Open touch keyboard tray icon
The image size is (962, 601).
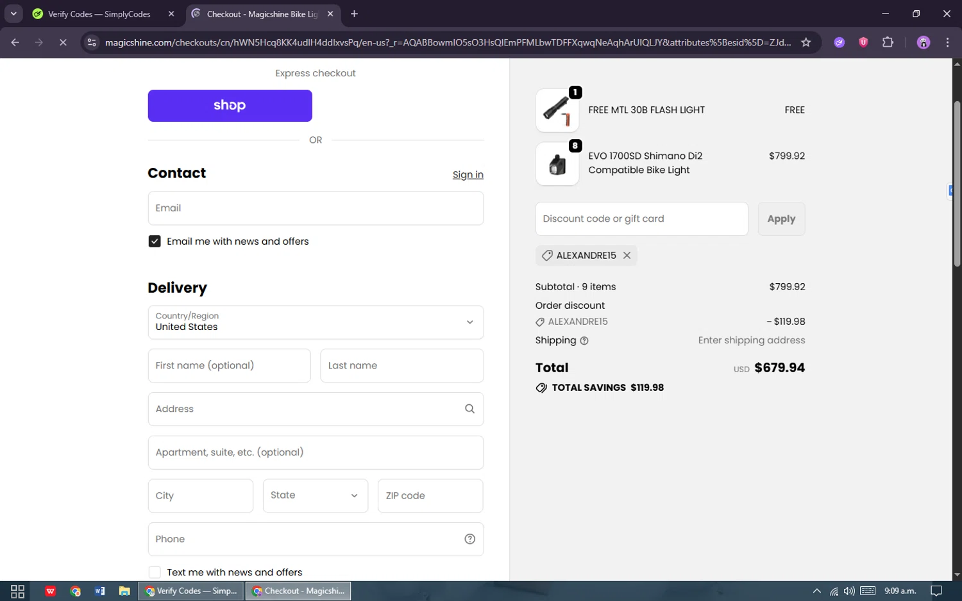pos(868,591)
